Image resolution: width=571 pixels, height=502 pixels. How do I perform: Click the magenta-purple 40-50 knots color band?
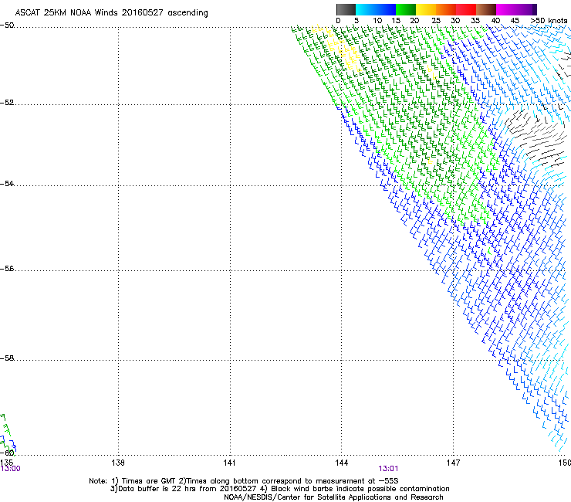[x=516, y=9]
